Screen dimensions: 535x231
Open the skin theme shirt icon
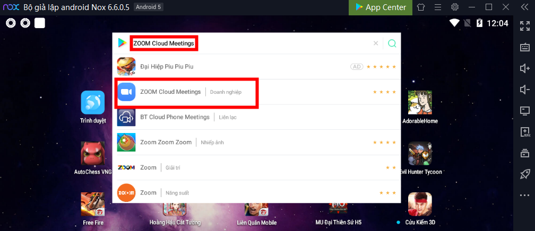(x=421, y=7)
